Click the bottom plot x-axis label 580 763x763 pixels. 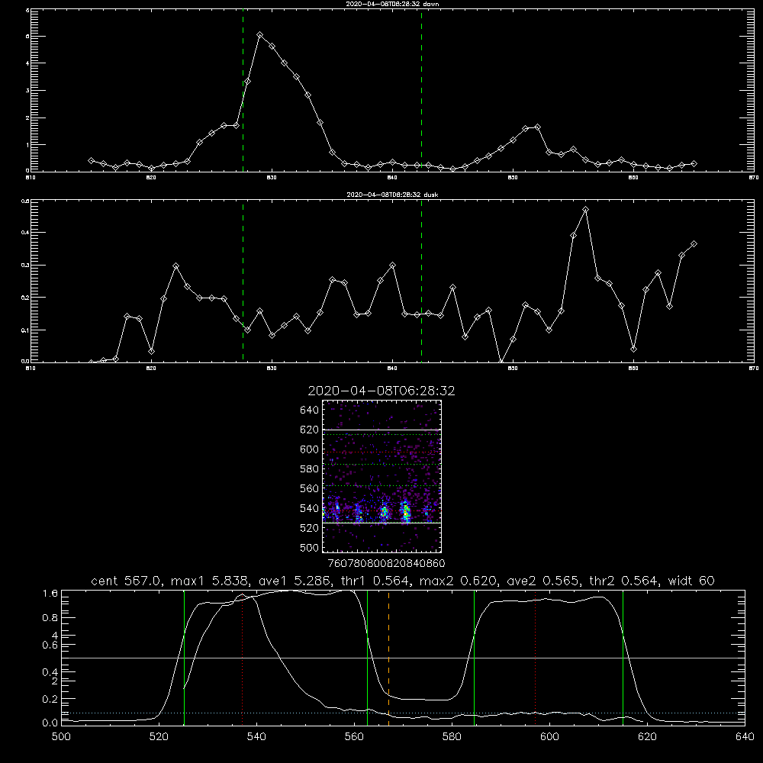pyautogui.click(x=452, y=737)
